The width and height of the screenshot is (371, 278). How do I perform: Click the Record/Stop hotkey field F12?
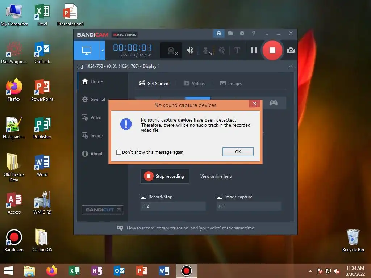coord(173,206)
